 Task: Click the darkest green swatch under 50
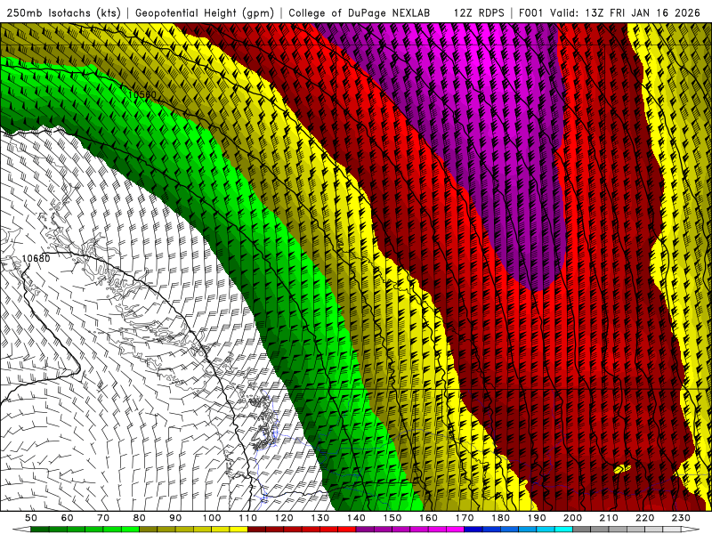(x=39, y=530)
